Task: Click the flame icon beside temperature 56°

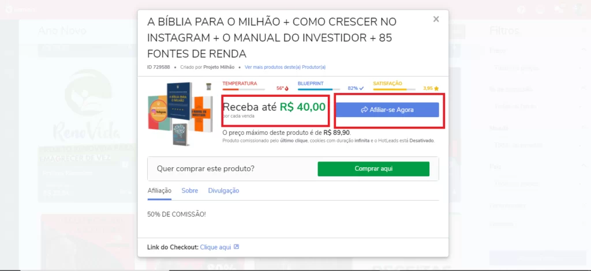Action: click(286, 88)
